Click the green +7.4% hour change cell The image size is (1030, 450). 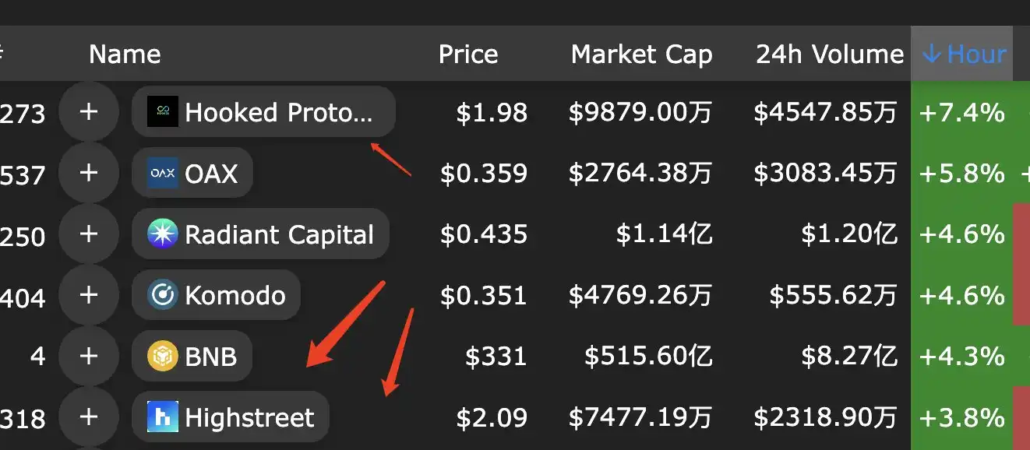961,113
